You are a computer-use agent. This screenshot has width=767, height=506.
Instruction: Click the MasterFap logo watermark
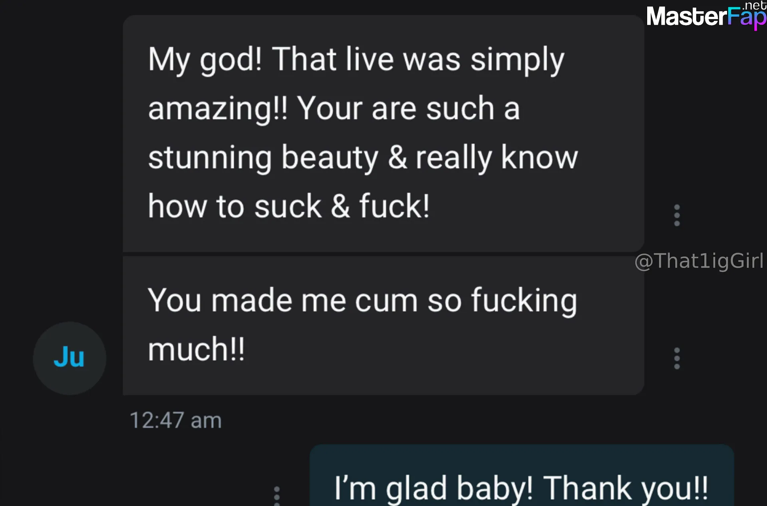click(706, 16)
